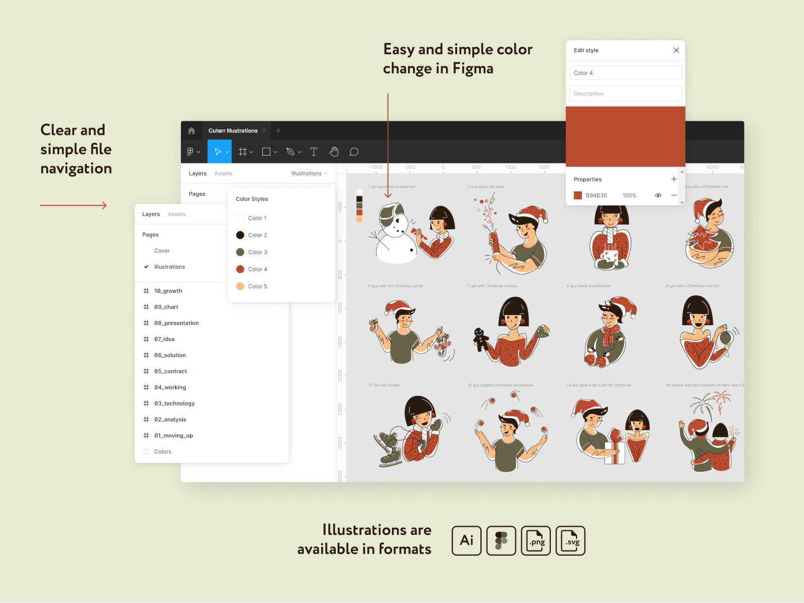
Task: Select the Frame tool
Action: click(x=243, y=152)
